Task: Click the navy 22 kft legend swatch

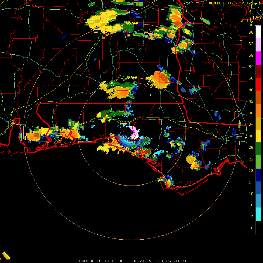Action: pos(258,175)
